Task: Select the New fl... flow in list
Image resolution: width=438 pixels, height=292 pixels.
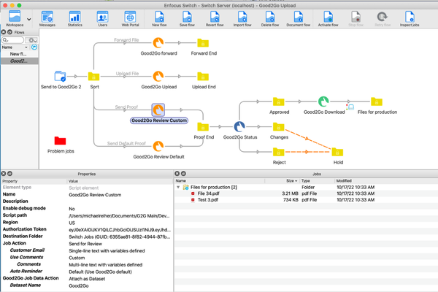Action: point(18,54)
